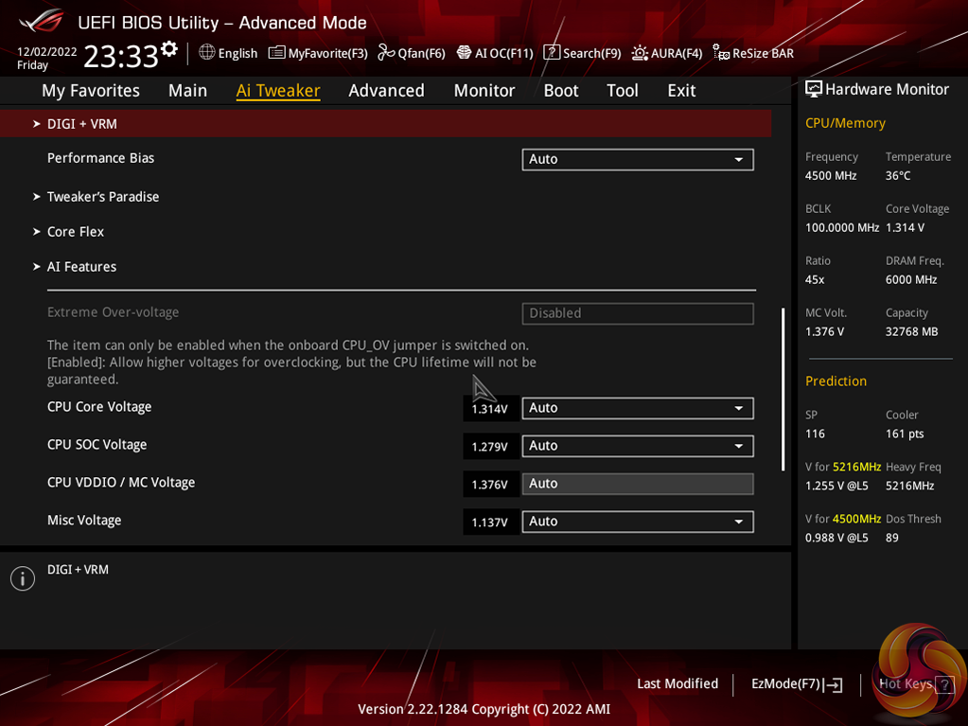Switch to the Advanced tab
The image size is (968, 726).
386,90
